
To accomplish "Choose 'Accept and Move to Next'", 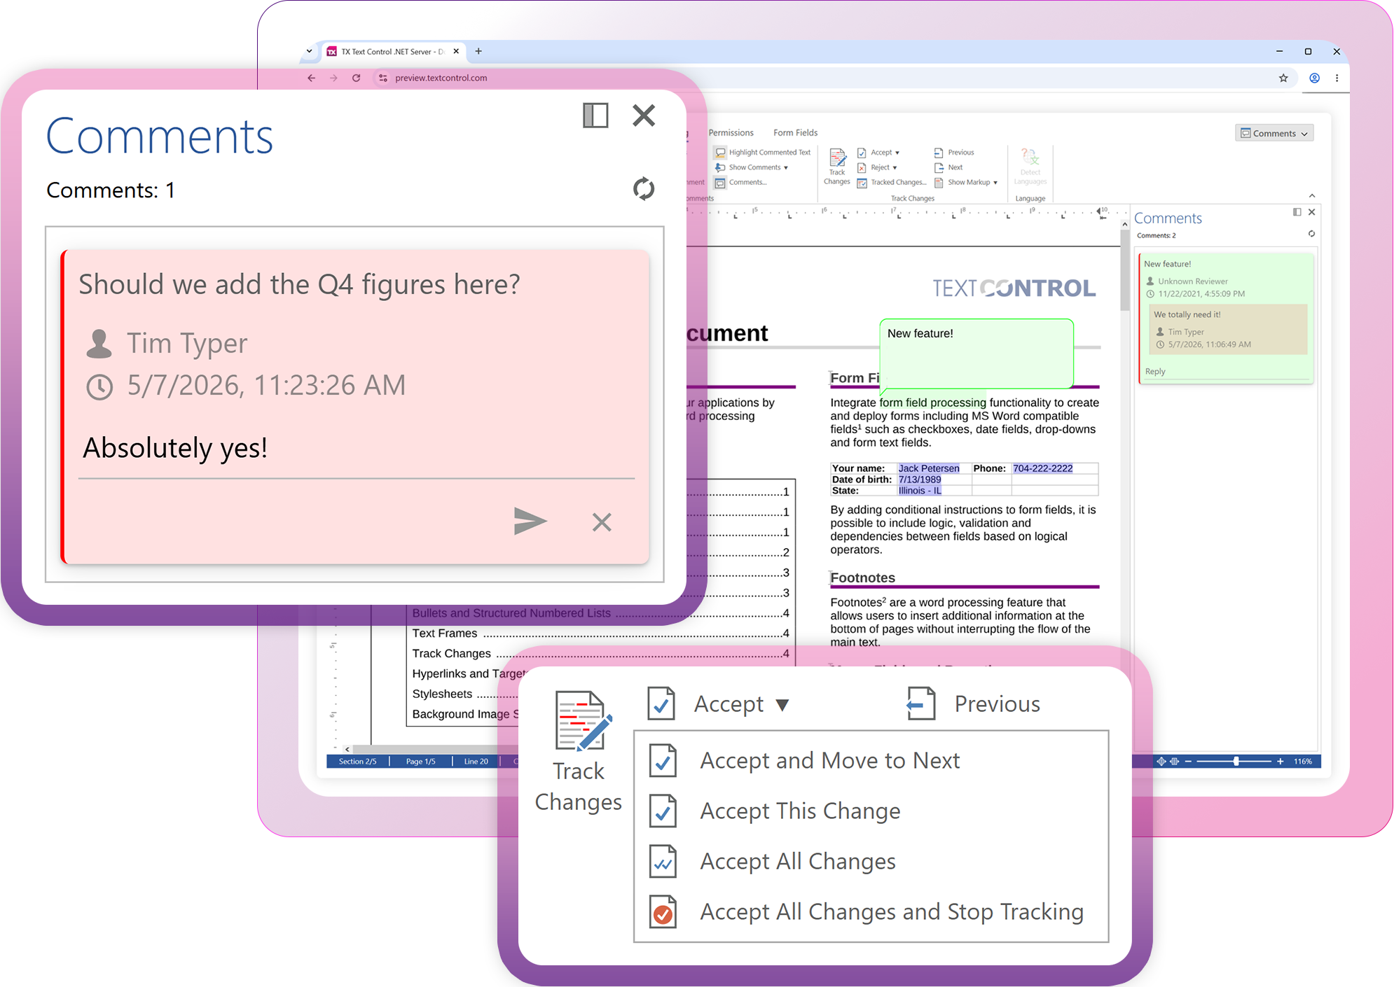I will [871, 761].
